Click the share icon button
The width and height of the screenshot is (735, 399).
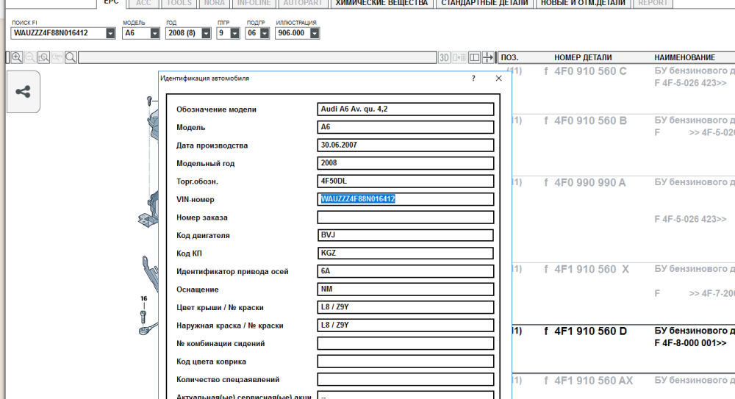[23, 91]
